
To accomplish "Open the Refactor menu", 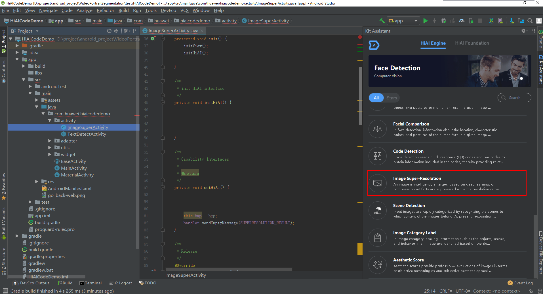I will pyautogui.click(x=105, y=10).
